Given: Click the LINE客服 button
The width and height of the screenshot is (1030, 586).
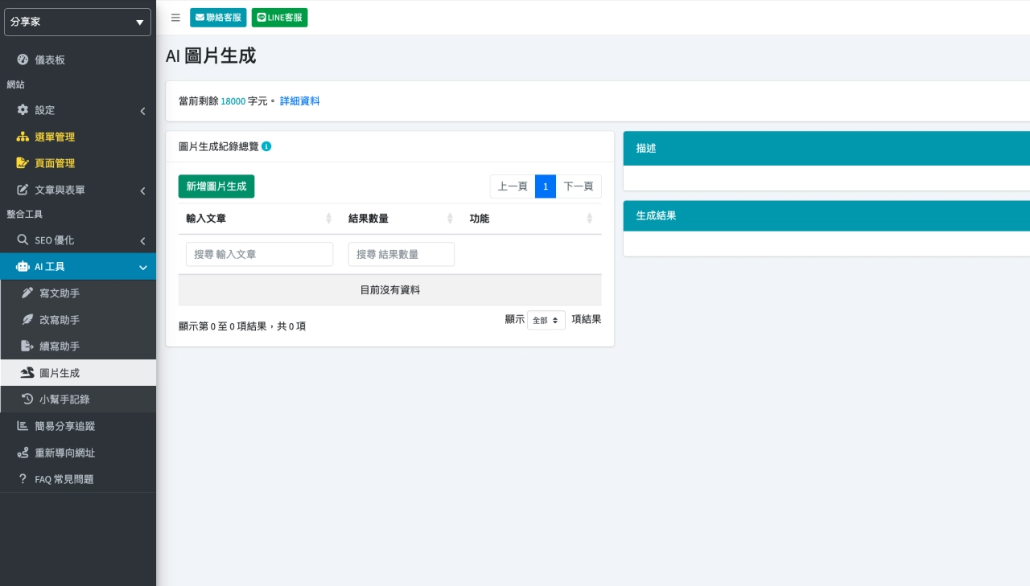Looking at the screenshot, I should 279,17.
